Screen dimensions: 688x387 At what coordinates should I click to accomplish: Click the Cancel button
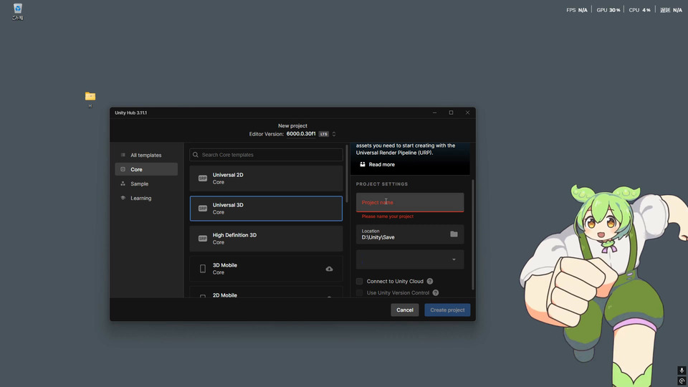[404, 310]
